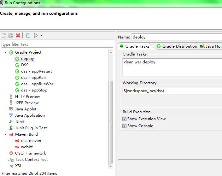Click the tree scrollbar down arrow
The width and height of the screenshot is (222, 176).
tap(111, 166)
